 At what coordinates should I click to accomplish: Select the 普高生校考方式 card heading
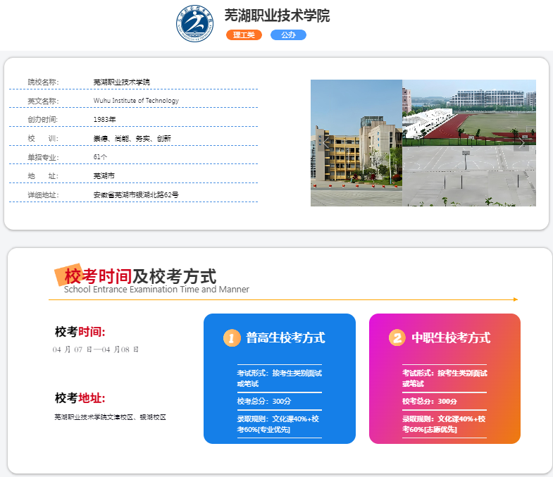point(285,338)
